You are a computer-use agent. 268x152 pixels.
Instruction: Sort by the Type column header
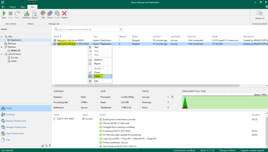(95, 37)
